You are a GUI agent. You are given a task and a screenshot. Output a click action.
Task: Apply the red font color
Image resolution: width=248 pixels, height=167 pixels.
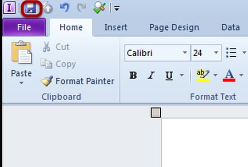point(229,75)
